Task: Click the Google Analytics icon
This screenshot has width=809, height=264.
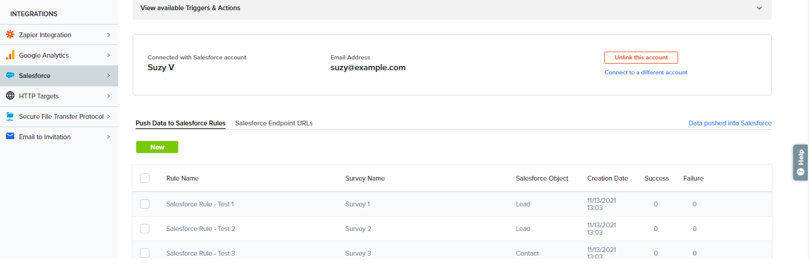Action: click(x=10, y=55)
